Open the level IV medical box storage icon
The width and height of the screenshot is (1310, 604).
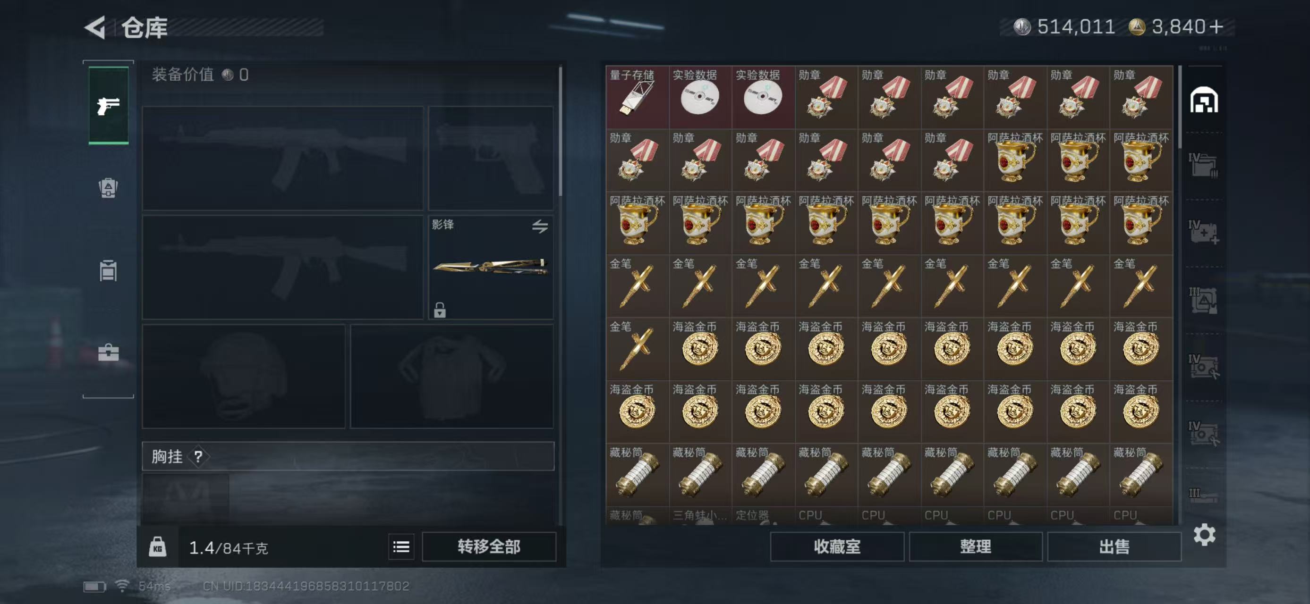(x=1204, y=232)
